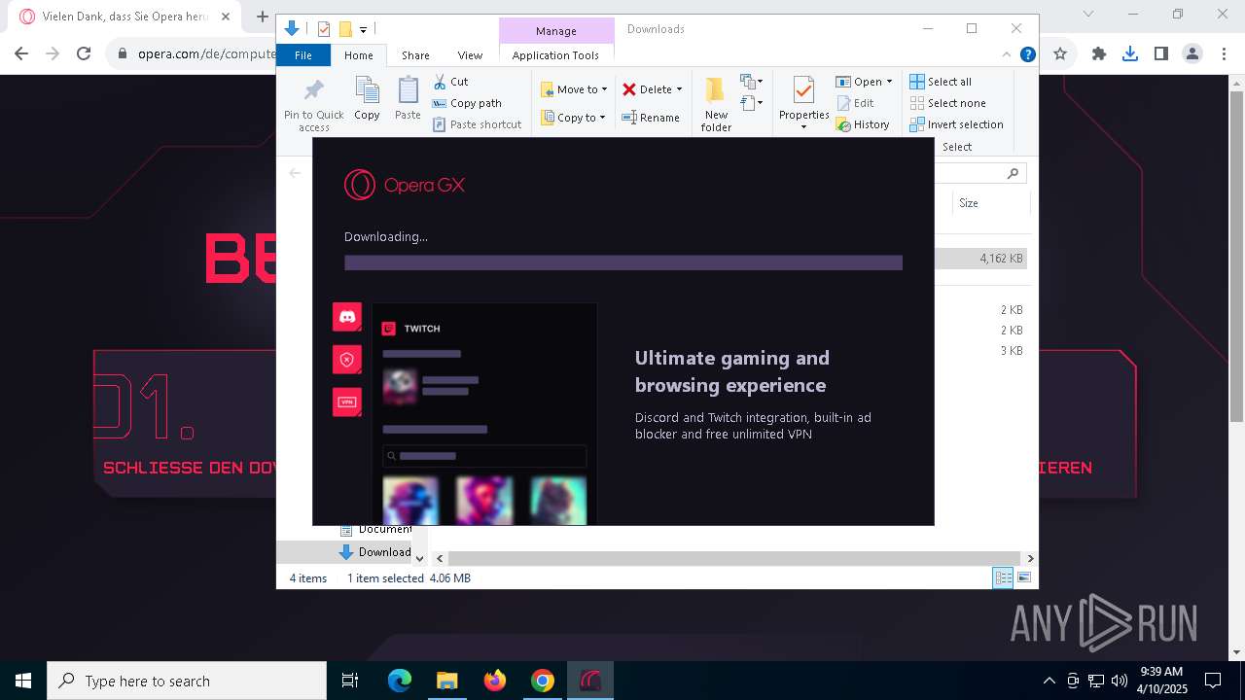
Task: Invert selection of files
Action: click(x=956, y=124)
